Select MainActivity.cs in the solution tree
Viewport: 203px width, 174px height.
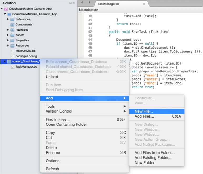(x=25, y=51)
